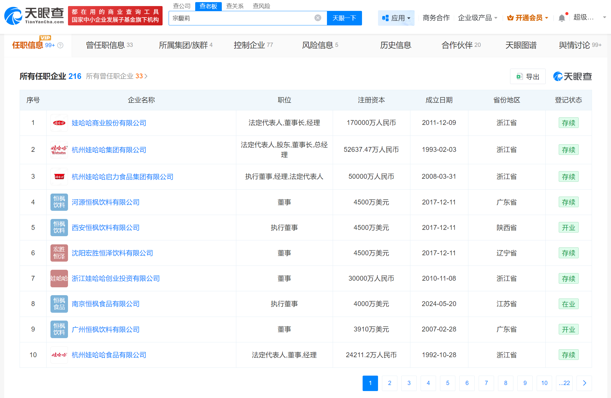The image size is (611, 398).
Task: Click the clear (X) icon in search box
Action: tap(317, 18)
